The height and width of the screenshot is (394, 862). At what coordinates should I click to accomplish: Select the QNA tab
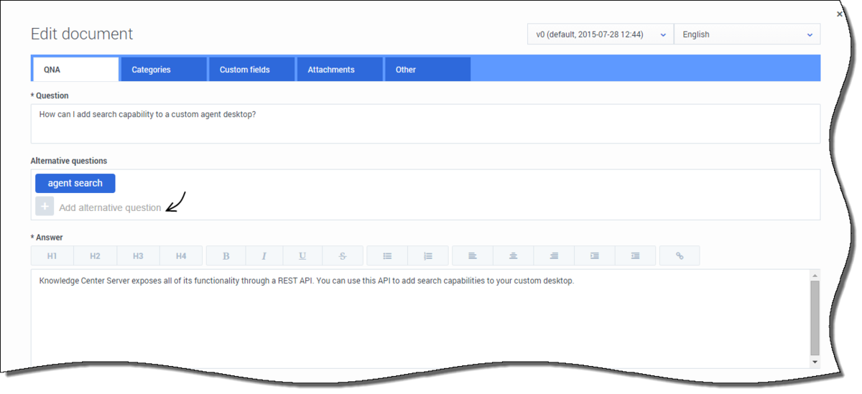pyautogui.click(x=75, y=70)
